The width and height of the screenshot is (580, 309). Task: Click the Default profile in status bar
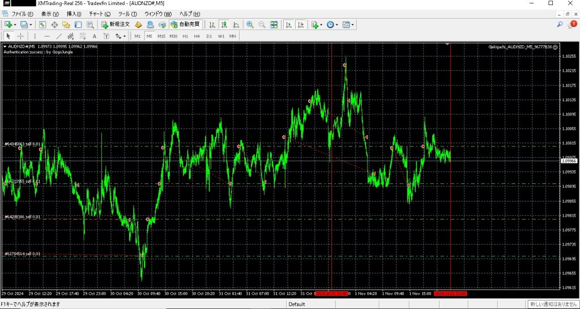click(297, 304)
